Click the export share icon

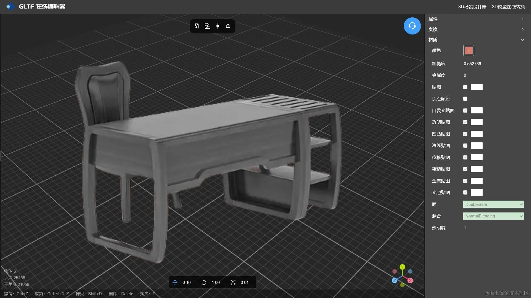point(228,26)
